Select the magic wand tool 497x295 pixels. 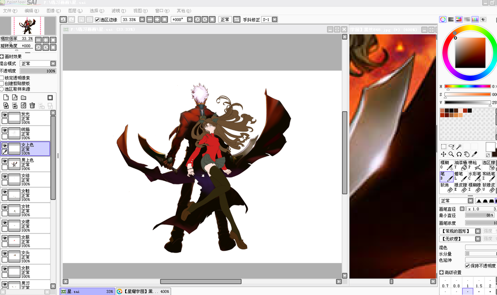click(x=459, y=147)
